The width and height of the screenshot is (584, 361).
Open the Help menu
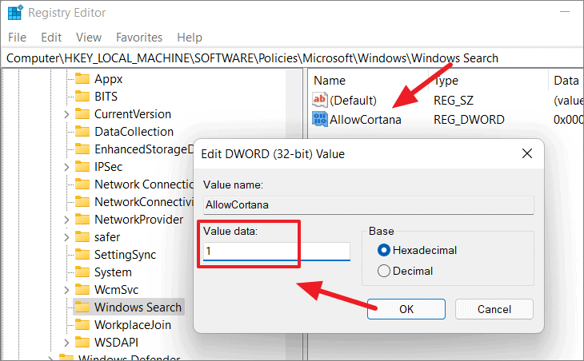click(190, 38)
